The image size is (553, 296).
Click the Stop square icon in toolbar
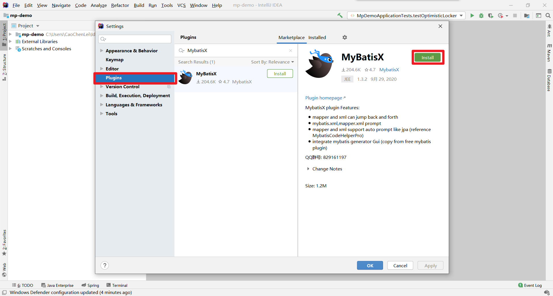pos(515,16)
